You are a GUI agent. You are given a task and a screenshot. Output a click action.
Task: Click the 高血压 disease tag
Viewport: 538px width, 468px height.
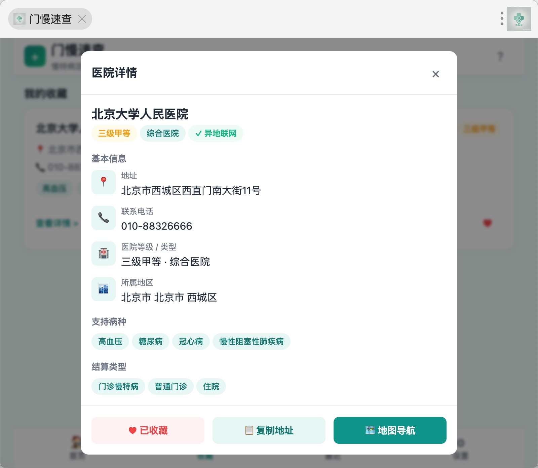tap(110, 342)
